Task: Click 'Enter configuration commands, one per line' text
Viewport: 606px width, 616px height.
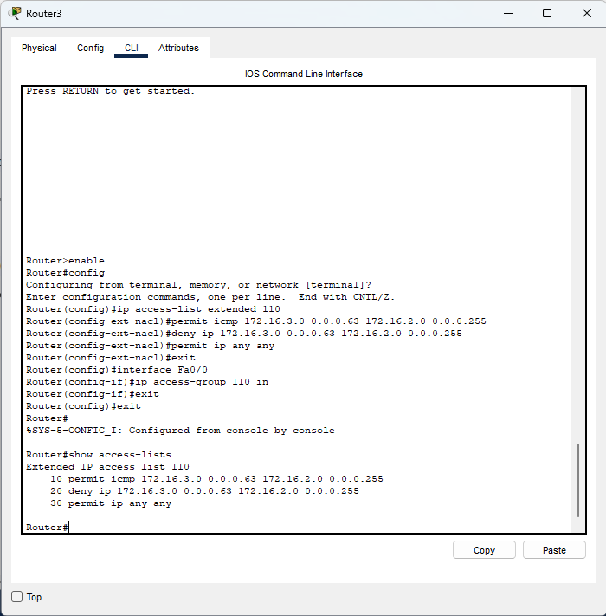Action: (210, 297)
